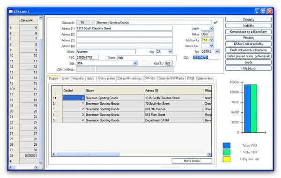
Task: Click the customer name field Steveson Sporting Goods
Action: coord(154,22)
